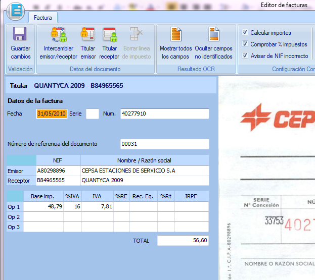315x280 pixels.
Task: Toggle Comprobar % impuestos checkbox
Action: [x=245, y=44]
